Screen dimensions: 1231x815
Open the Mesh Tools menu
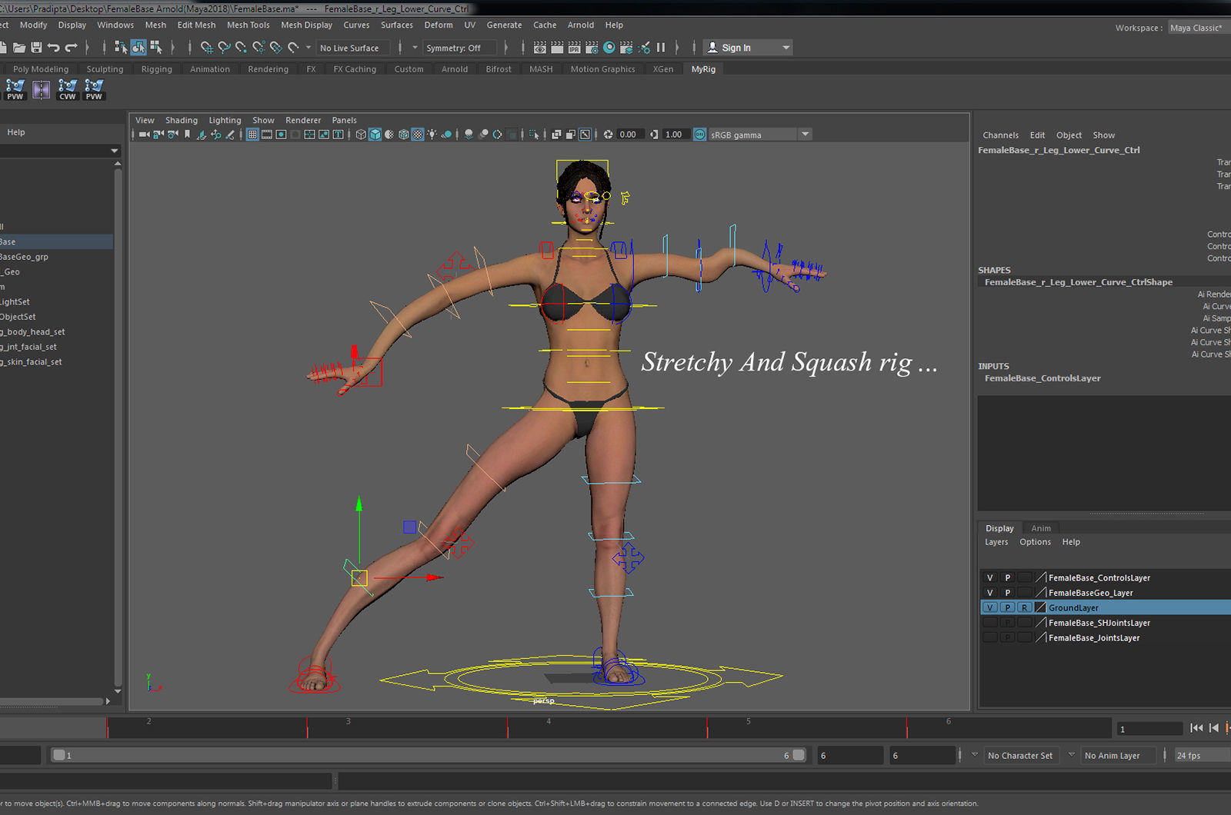click(249, 25)
